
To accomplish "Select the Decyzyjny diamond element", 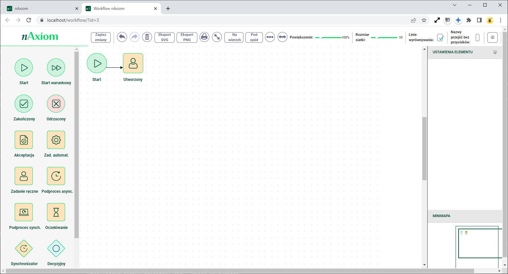I will (x=56, y=248).
